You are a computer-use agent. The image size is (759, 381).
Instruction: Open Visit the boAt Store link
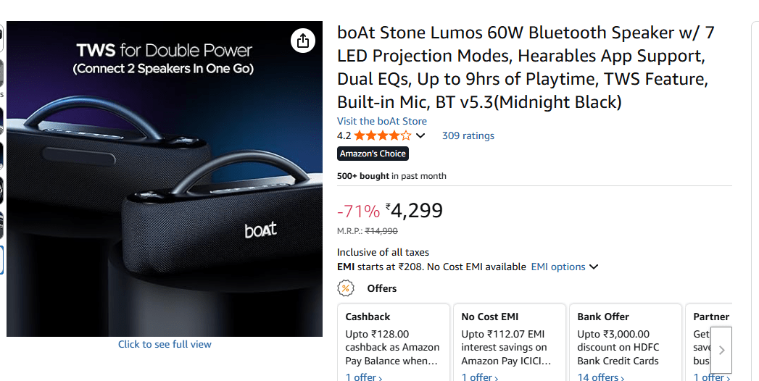click(x=382, y=121)
